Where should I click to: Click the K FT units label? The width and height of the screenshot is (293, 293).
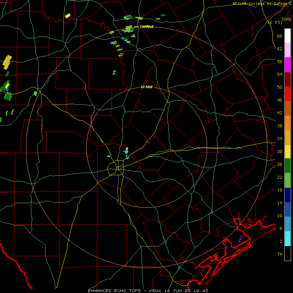click(x=275, y=23)
